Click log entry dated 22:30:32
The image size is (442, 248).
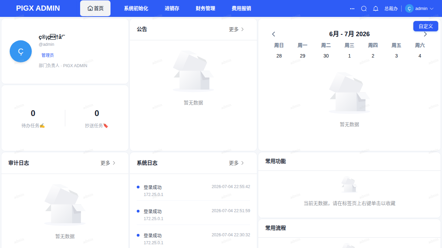pos(193,239)
